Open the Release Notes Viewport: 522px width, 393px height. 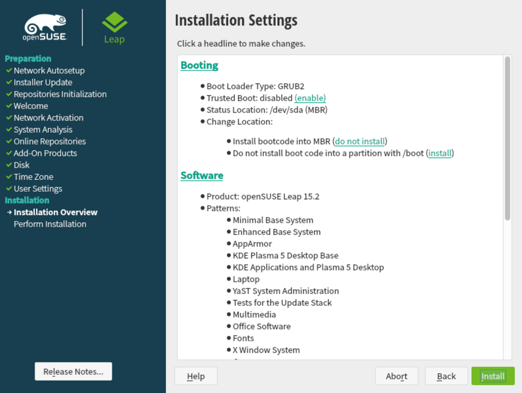pos(73,371)
